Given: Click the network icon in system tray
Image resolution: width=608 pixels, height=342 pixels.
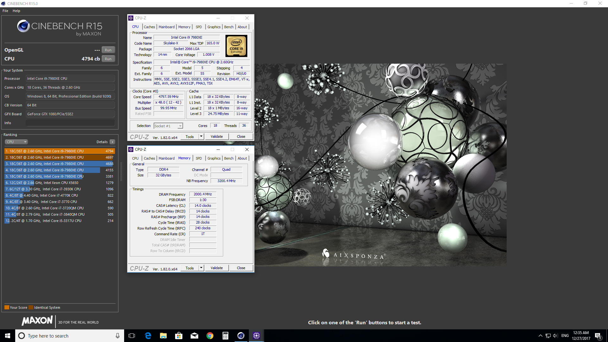Looking at the screenshot, I should [548, 336].
